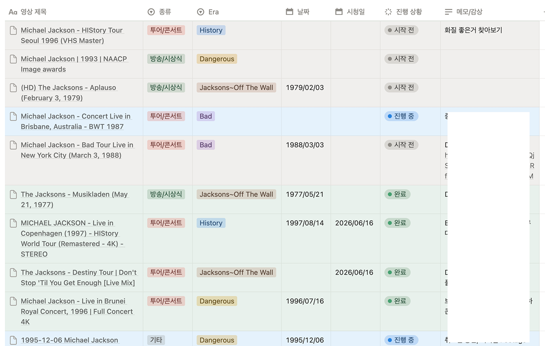This screenshot has width=545, height=346.
Task: Open The Jacksons Aplauso February 3, 1979 page
Action: (69, 93)
